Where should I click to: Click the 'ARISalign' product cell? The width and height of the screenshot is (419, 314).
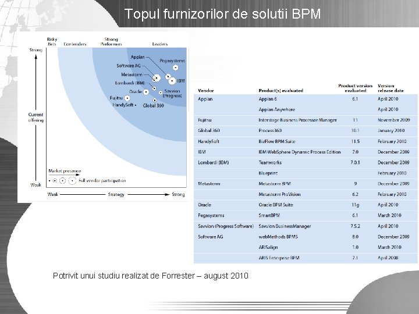[268, 247]
